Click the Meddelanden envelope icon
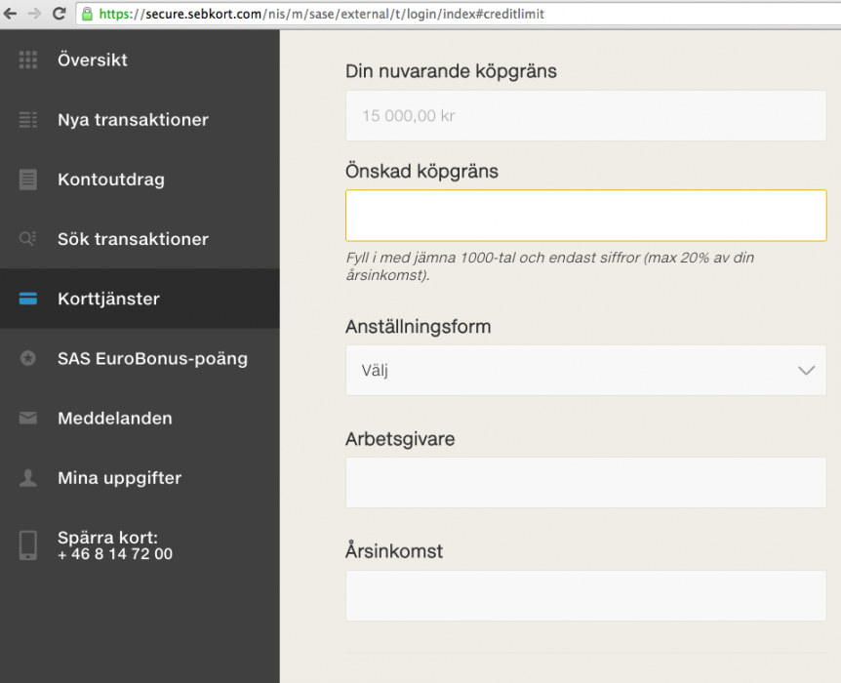Viewport: 841px width, 683px height. (28, 419)
